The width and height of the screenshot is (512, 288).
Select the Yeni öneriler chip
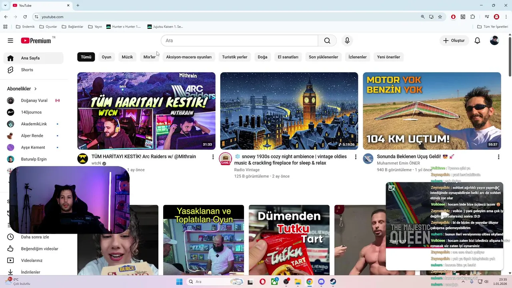pos(388,57)
